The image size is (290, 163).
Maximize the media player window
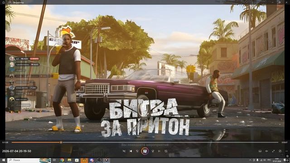click(x=280, y=2)
